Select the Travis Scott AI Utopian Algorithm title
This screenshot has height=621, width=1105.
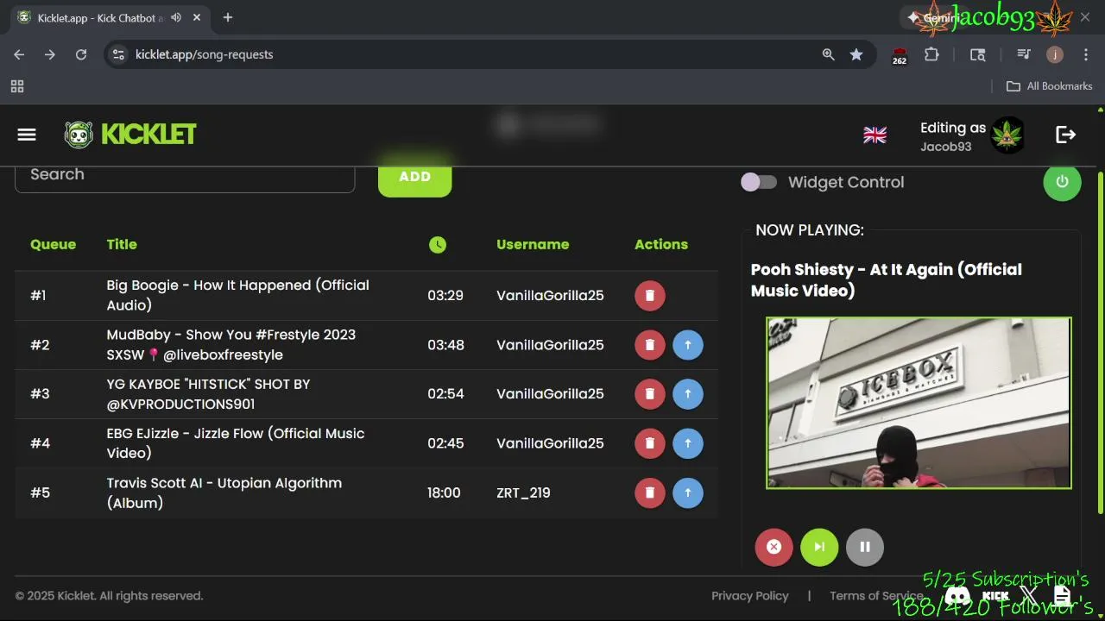pyautogui.click(x=224, y=492)
